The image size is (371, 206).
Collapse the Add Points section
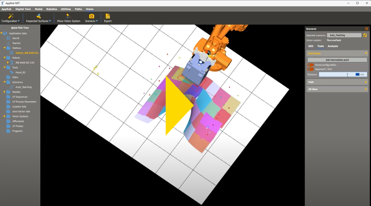point(366,53)
